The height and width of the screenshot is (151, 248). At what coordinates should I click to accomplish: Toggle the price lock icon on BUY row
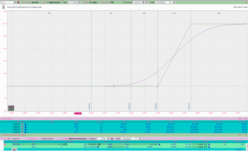coord(160,144)
